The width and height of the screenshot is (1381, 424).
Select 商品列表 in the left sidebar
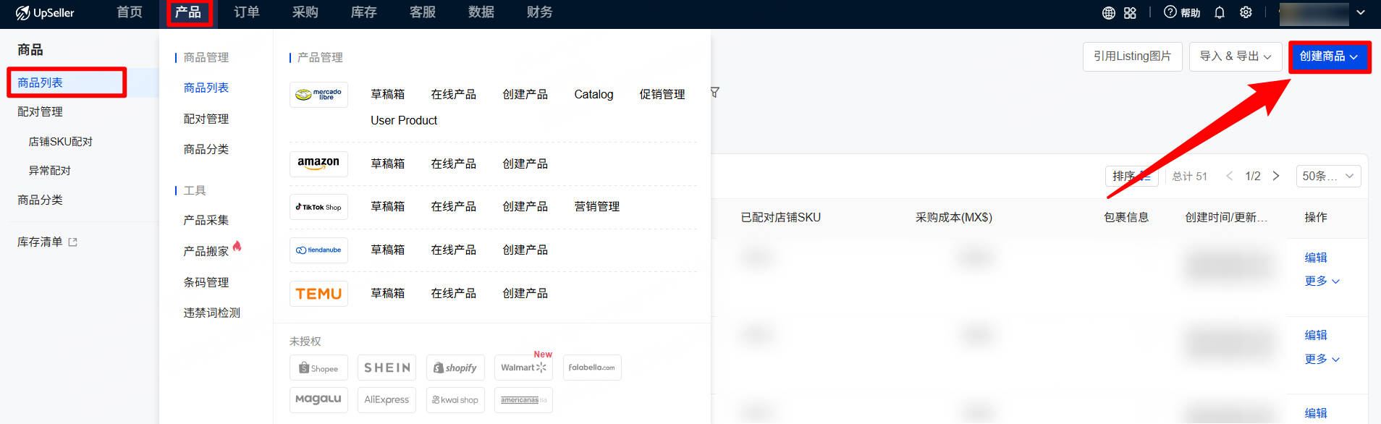[x=41, y=82]
